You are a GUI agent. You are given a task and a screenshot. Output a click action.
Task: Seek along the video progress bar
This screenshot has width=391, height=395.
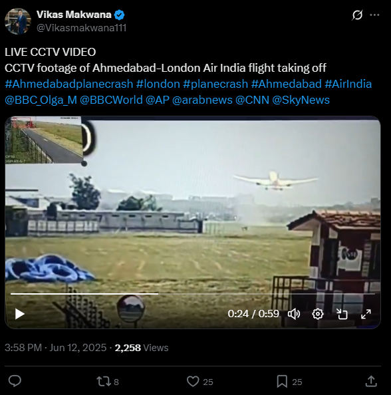click(x=193, y=294)
